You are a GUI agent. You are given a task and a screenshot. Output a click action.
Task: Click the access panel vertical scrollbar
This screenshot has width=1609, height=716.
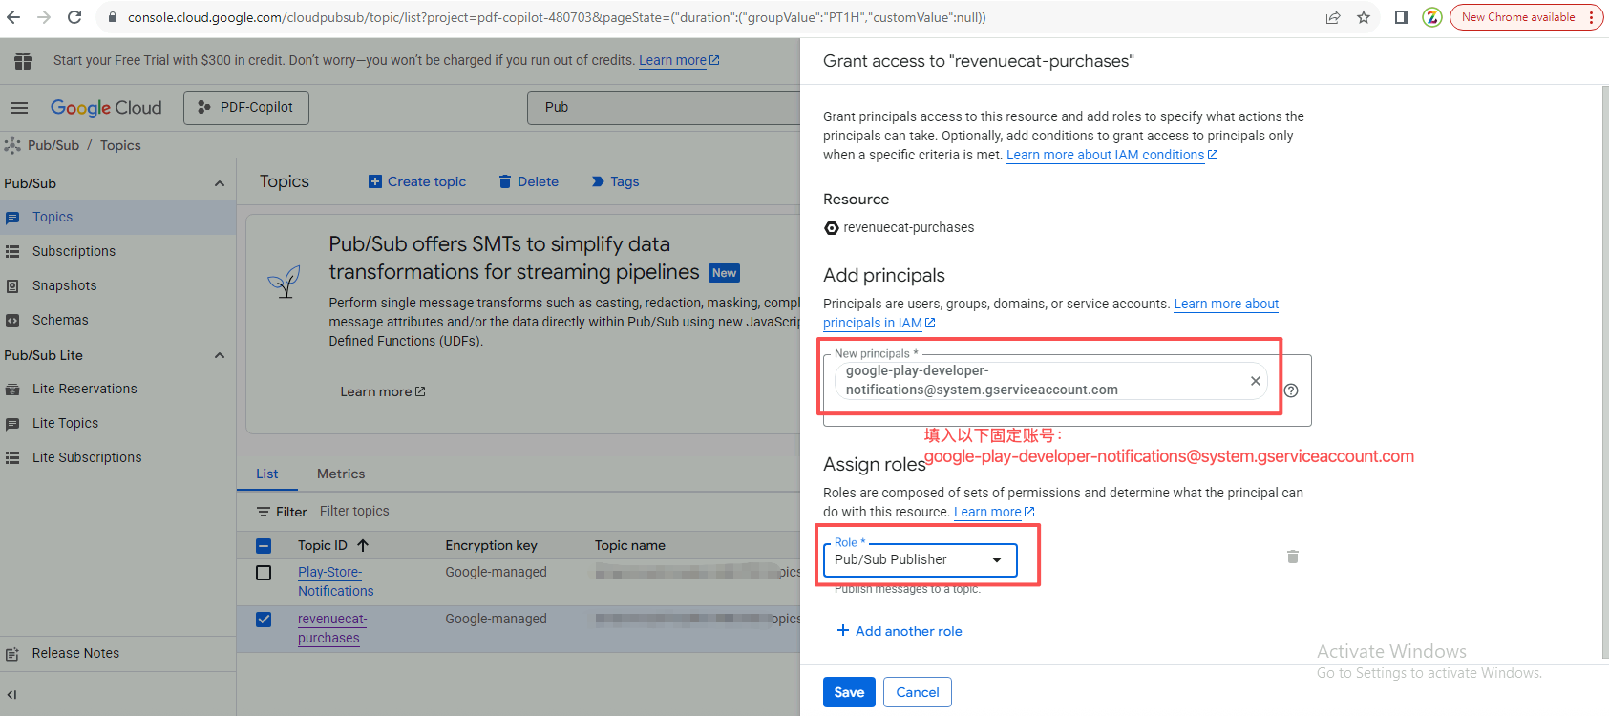point(1604,372)
